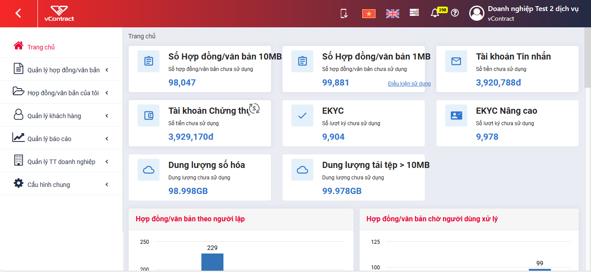Click the money refresh icon on Chứng thực card

tap(254, 108)
